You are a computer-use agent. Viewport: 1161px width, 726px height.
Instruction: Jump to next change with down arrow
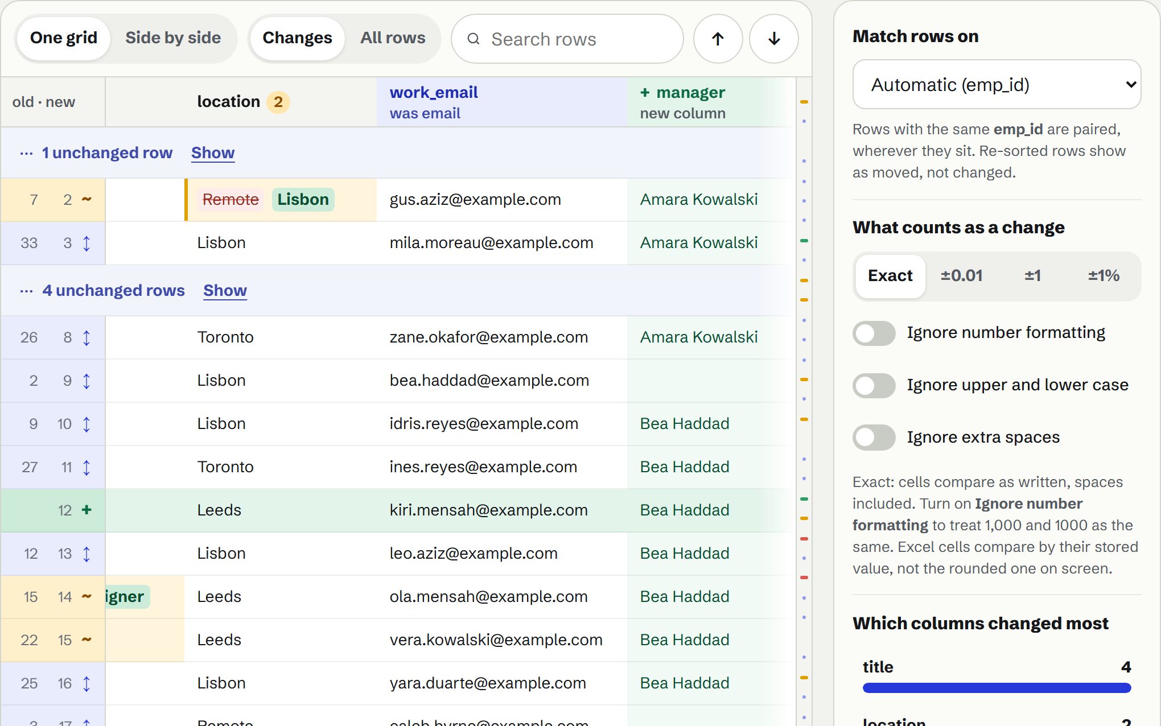(x=773, y=39)
